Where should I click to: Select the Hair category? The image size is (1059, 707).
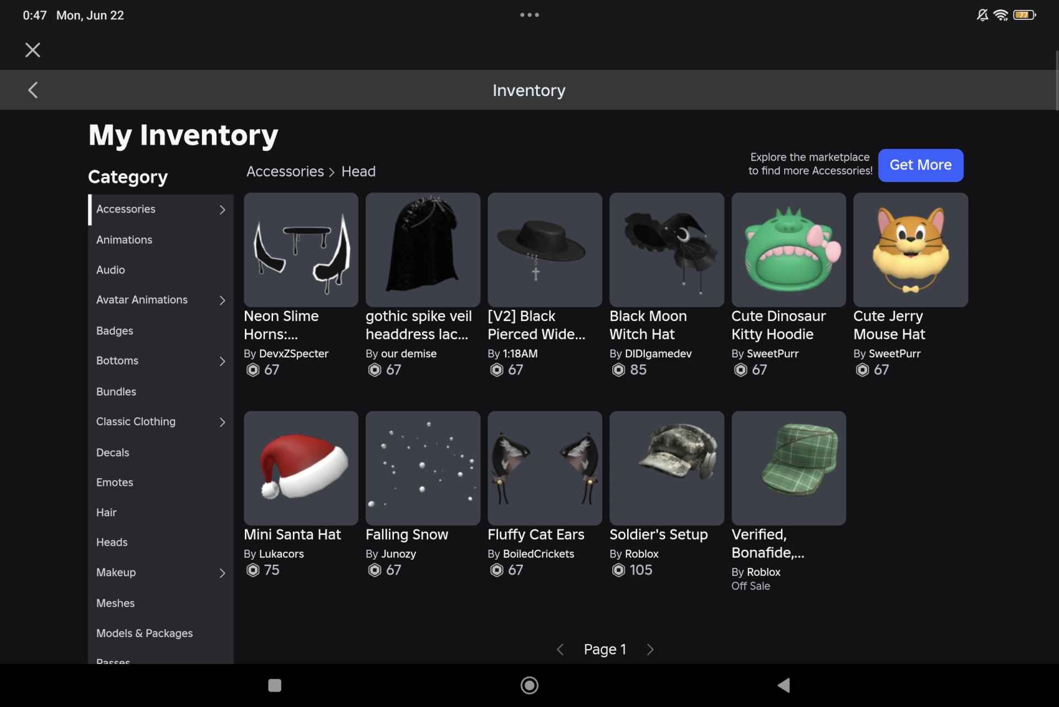click(161, 513)
